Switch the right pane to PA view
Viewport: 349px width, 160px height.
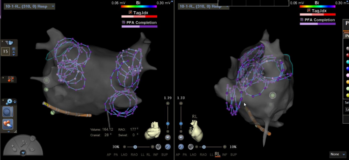click(185, 155)
